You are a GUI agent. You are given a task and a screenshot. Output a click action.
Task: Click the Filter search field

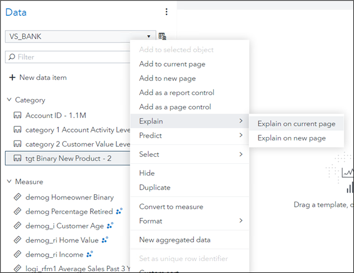(x=68, y=57)
